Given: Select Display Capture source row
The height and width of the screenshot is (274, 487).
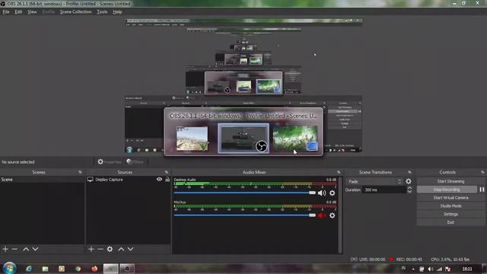Looking at the screenshot, I should (x=129, y=180).
